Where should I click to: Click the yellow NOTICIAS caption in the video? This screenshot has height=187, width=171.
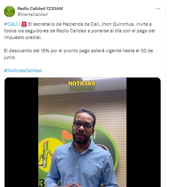point(82,83)
